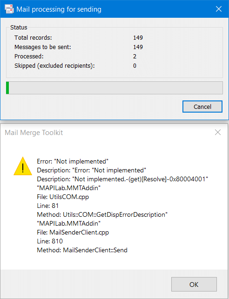
Task: Click the File: MailSenderClient.cpp line
Action: [x=73, y=232]
